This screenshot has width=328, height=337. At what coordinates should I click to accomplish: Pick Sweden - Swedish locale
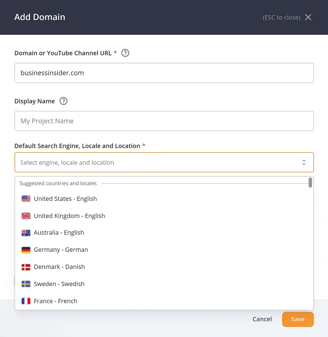pos(164,284)
